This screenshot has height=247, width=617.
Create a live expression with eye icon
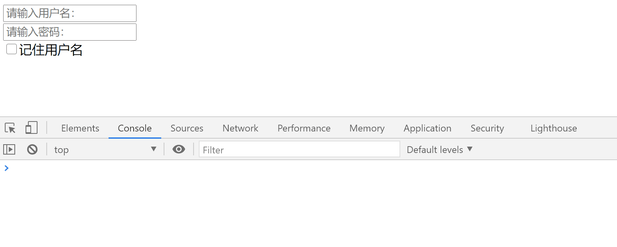[x=178, y=149]
